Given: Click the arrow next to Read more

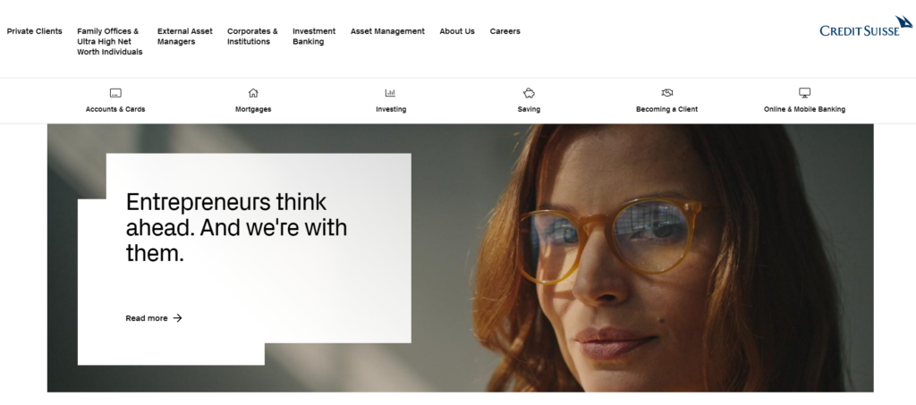Looking at the screenshot, I should click(x=177, y=318).
